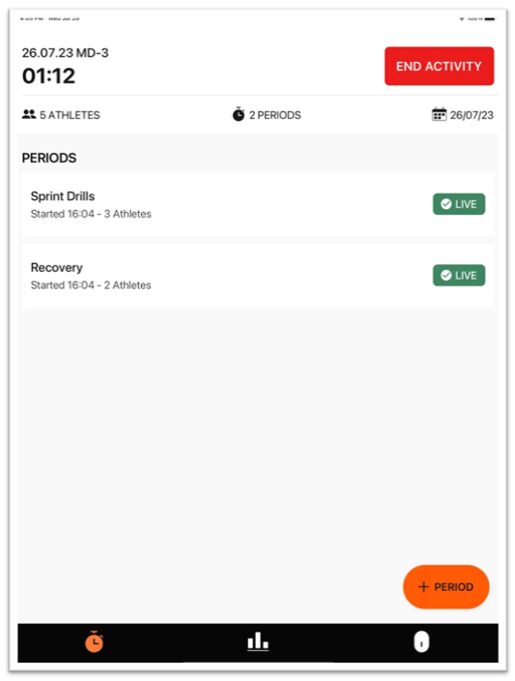Toggle the Recovery LIVE badge
Image resolution: width=515 pixels, height=681 pixels.
[x=459, y=276]
